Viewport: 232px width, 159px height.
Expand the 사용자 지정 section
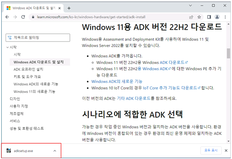click(x=19, y=106)
